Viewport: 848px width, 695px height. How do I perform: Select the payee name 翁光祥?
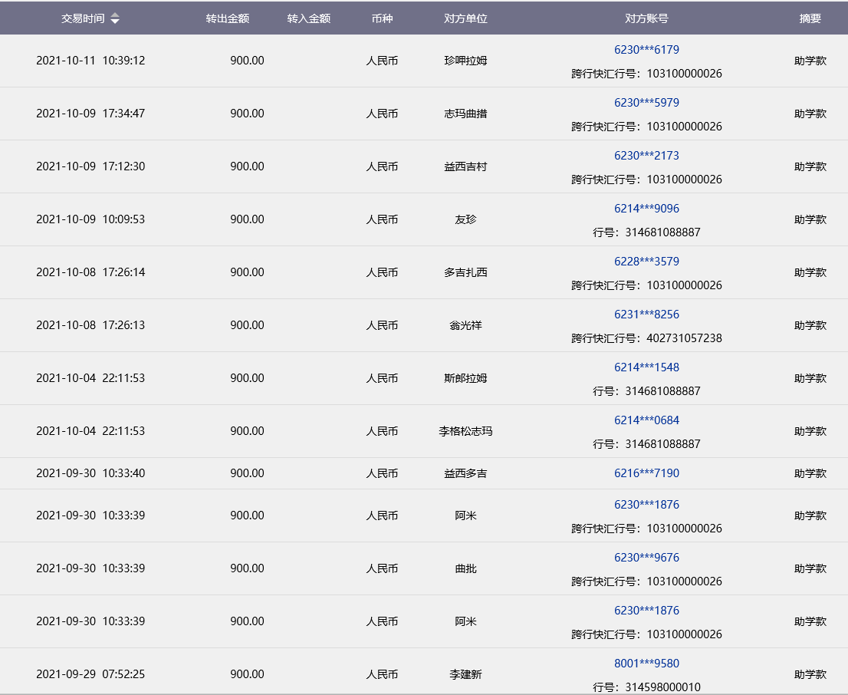(465, 325)
